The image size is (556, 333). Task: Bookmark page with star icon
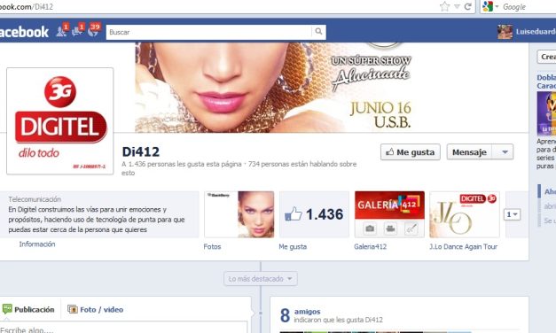pyautogui.click(x=444, y=6)
